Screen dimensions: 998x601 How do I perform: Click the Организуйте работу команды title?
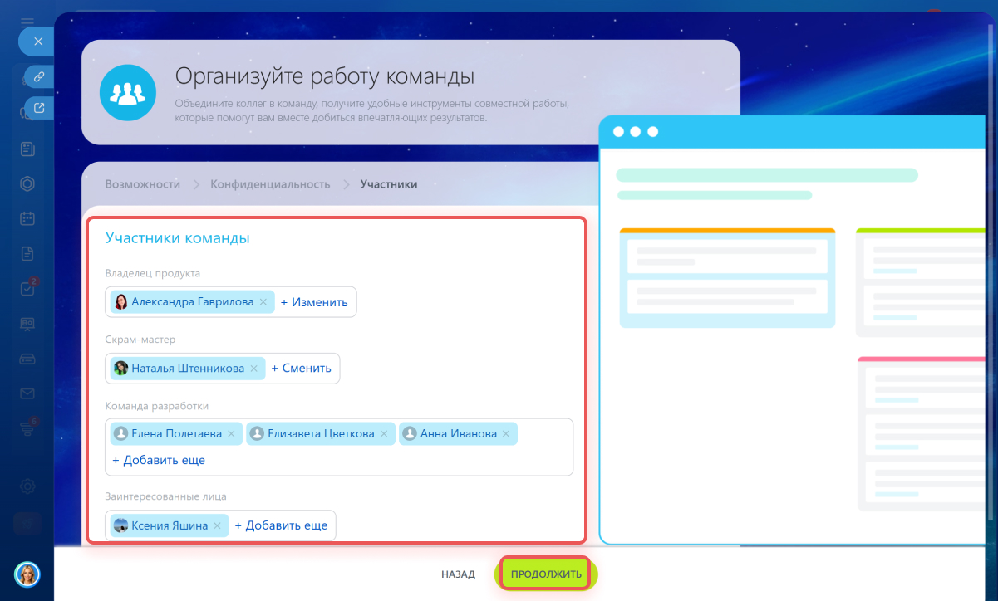tap(325, 77)
